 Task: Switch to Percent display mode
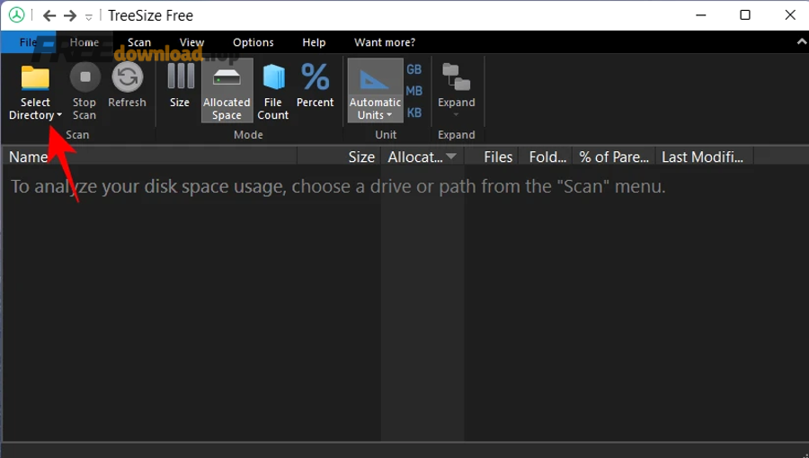[x=316, y=85]
